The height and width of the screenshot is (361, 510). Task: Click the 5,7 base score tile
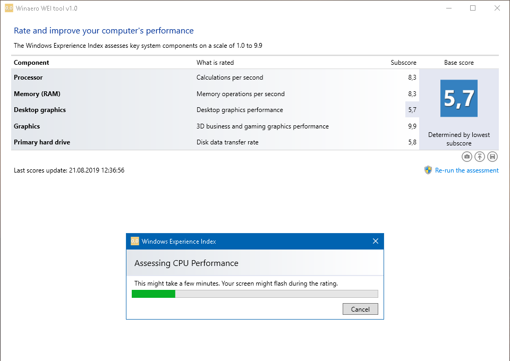coord(458,98)
